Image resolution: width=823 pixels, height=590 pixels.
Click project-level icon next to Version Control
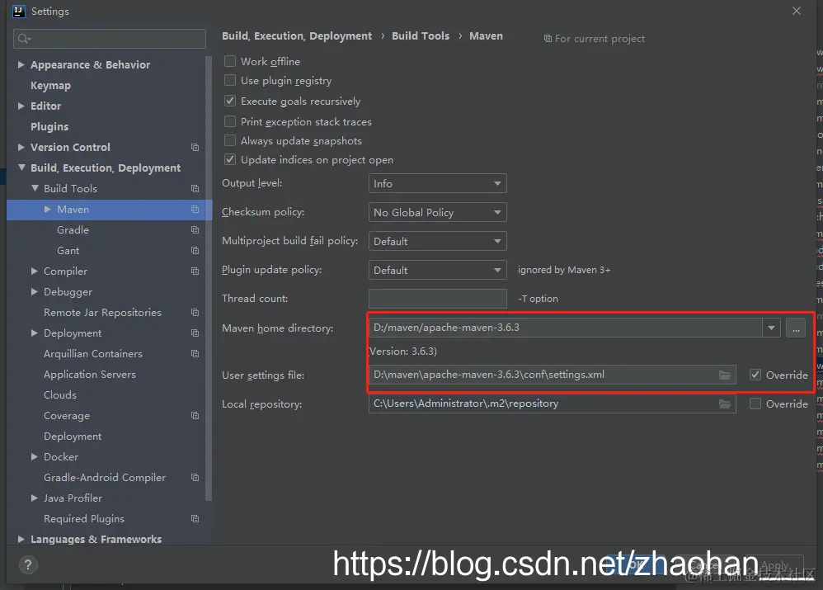point(195,148)
